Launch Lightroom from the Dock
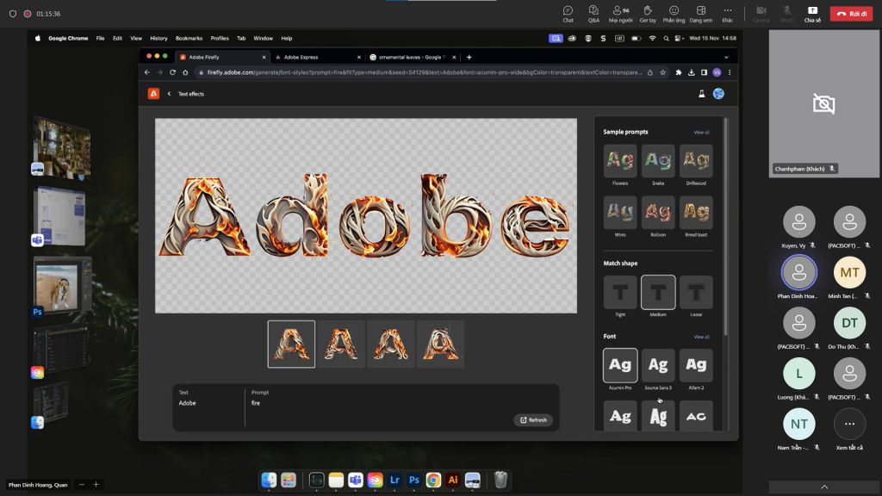 (x=394, y=480)
